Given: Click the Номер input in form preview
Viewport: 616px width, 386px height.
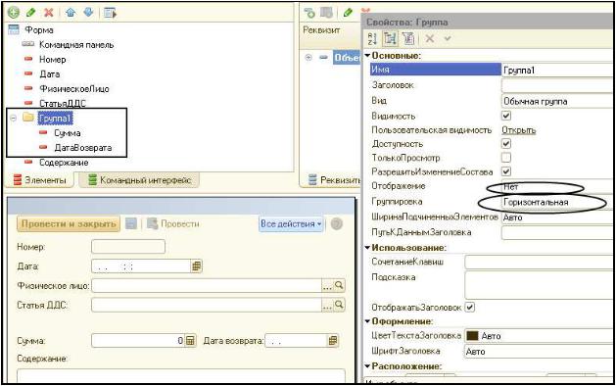Looking at the screenshot, I should click(x=128, y=247).
